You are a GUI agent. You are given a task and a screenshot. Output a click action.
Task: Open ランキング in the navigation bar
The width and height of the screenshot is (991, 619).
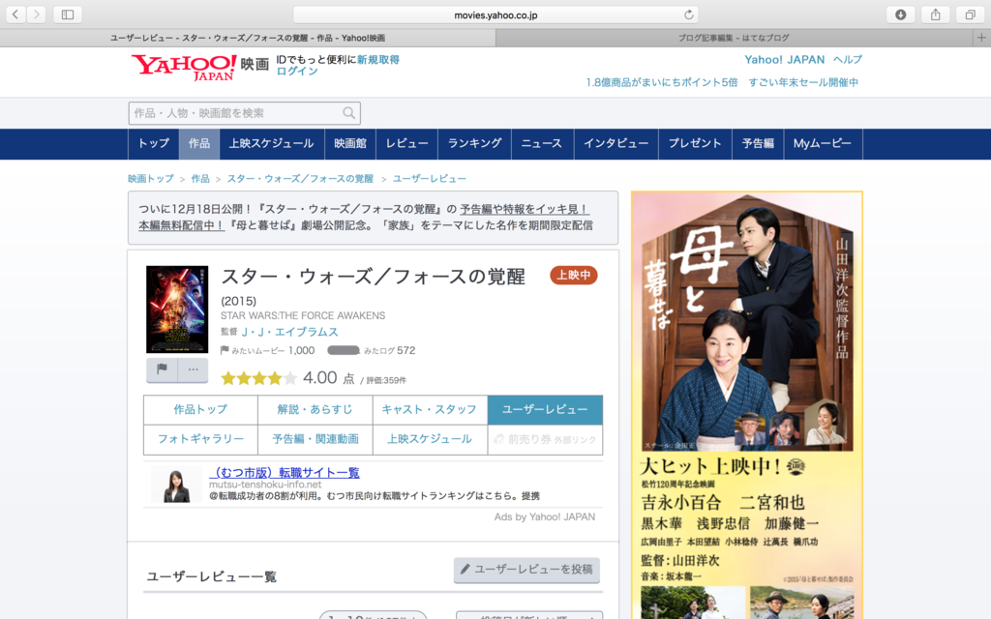pos(474,143)
